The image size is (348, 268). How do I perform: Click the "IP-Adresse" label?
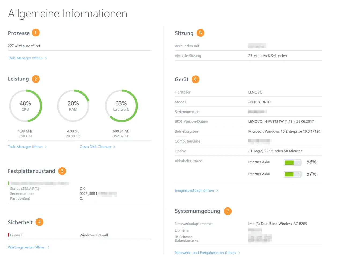[x=184, y=237]
